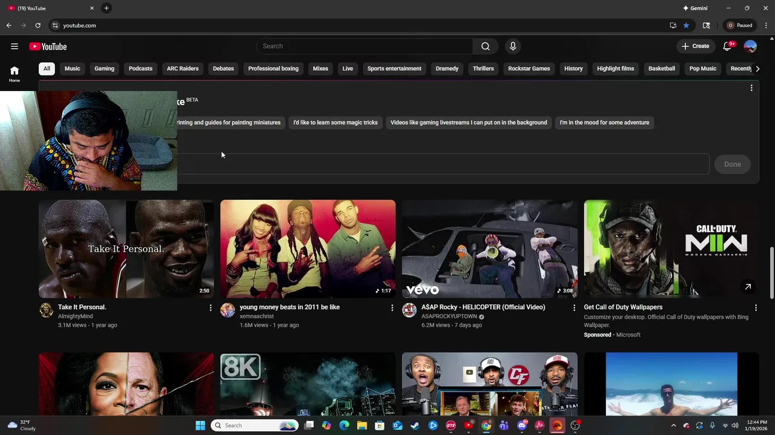Click the install app icon in address bar
Viewport: 775px width, 435px height.
[x=673, y=25]
